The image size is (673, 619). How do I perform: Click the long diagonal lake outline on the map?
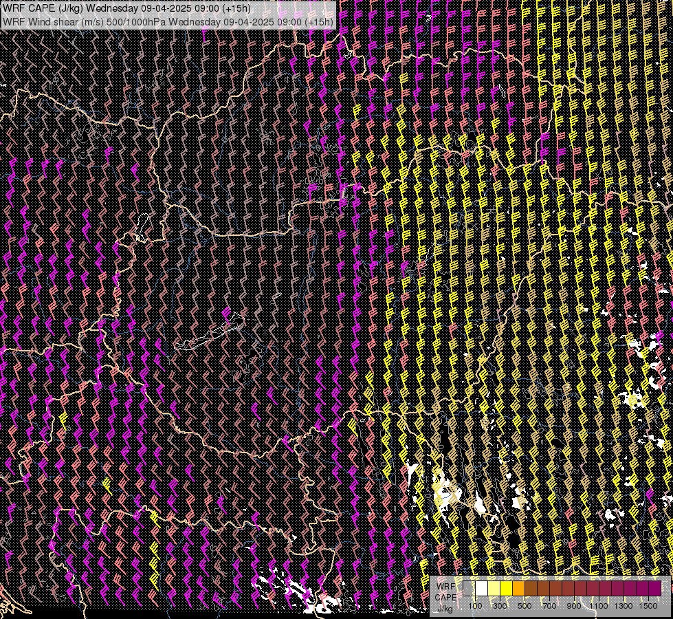[x=210, y=332]
